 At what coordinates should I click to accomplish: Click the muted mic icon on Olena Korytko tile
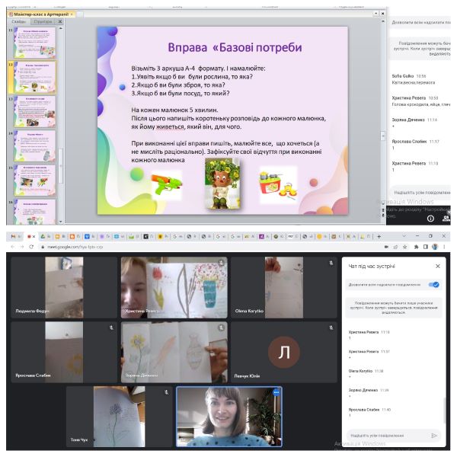(331, 263)
